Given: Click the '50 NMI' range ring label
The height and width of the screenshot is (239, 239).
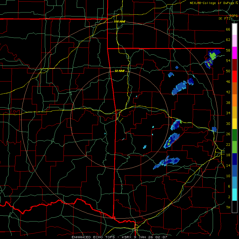Looking at the screenshot, I should click(x=119, y=71).
